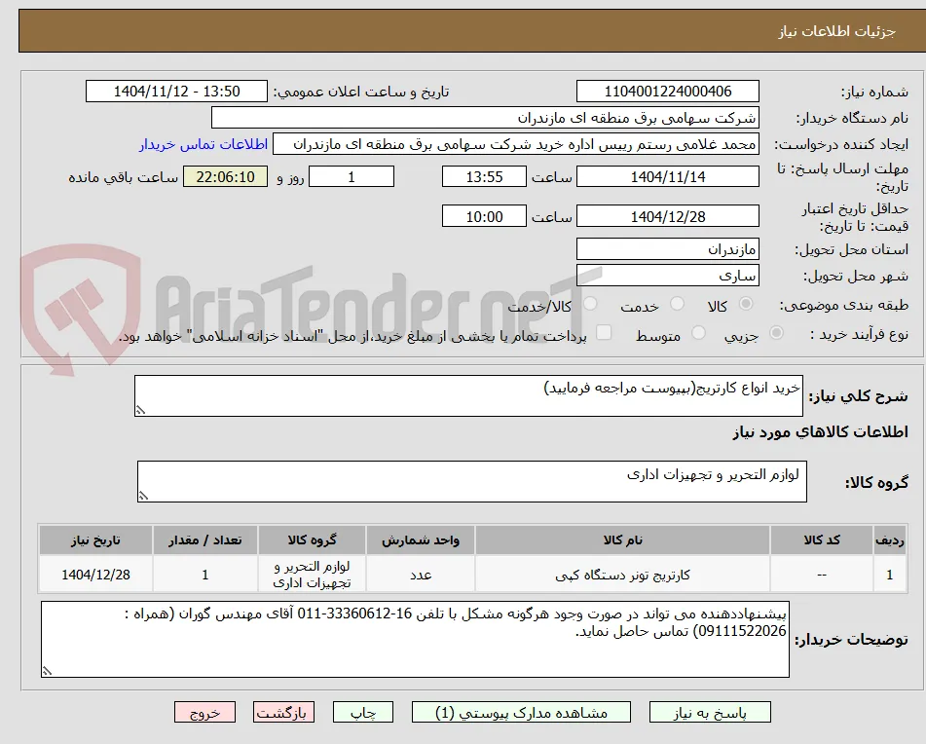
Task: Click the delivery city field ساری
Action: [667, 276]
